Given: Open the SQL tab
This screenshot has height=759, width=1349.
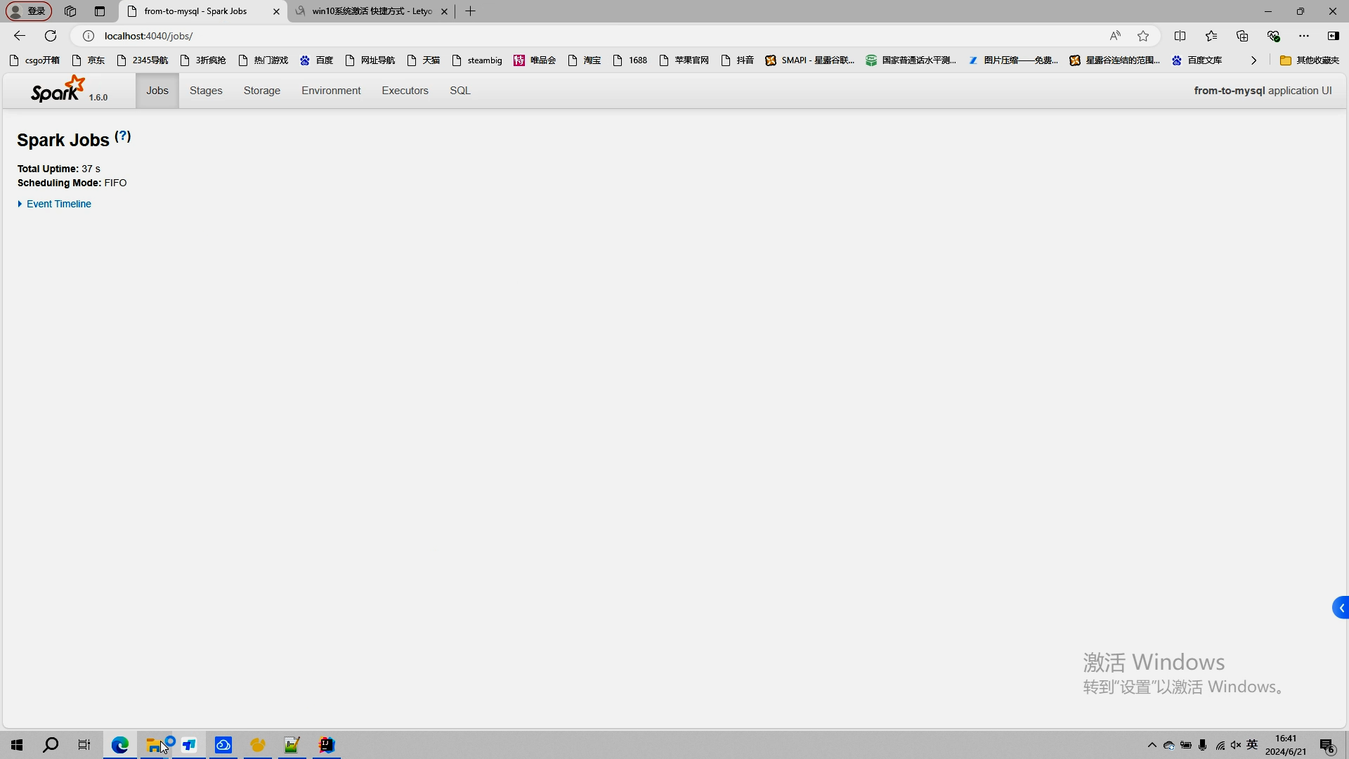Looking at the screenshot, I should coord(460,91).
